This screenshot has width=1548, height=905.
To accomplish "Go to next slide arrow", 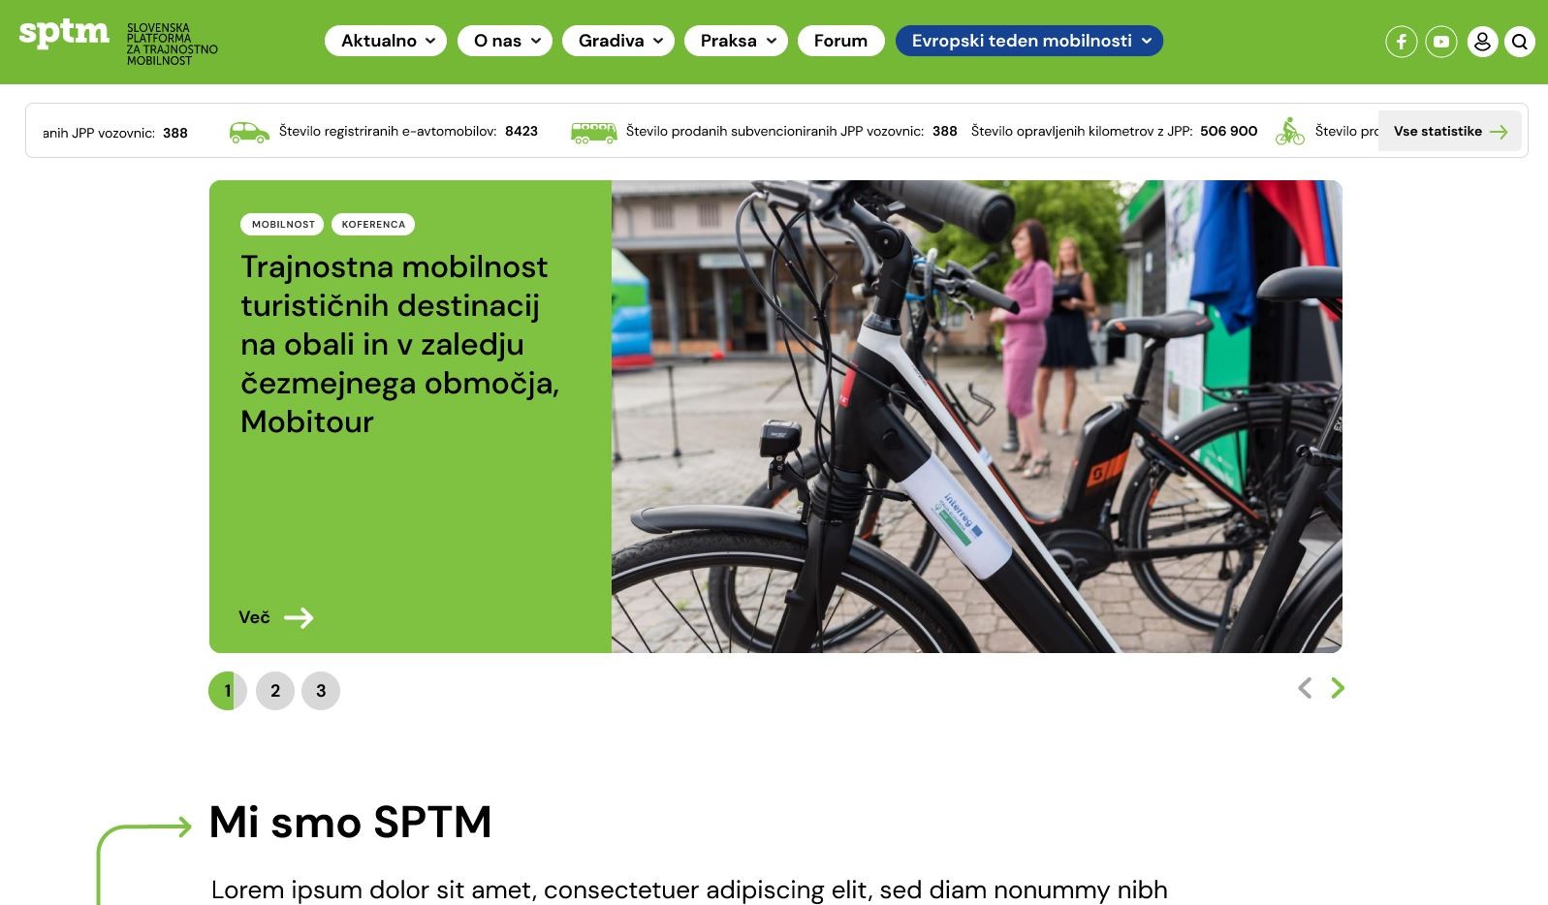I will click(1338, 688).
